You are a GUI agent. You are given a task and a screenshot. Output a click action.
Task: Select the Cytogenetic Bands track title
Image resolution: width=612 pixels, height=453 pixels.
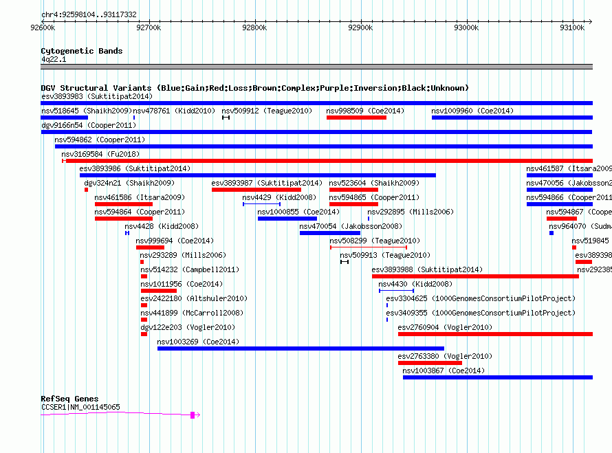82,51
